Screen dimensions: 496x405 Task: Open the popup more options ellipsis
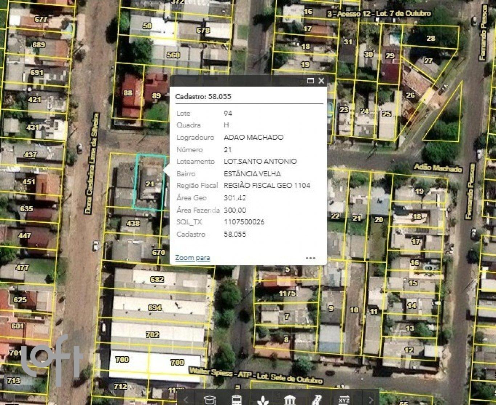point(310,258)
